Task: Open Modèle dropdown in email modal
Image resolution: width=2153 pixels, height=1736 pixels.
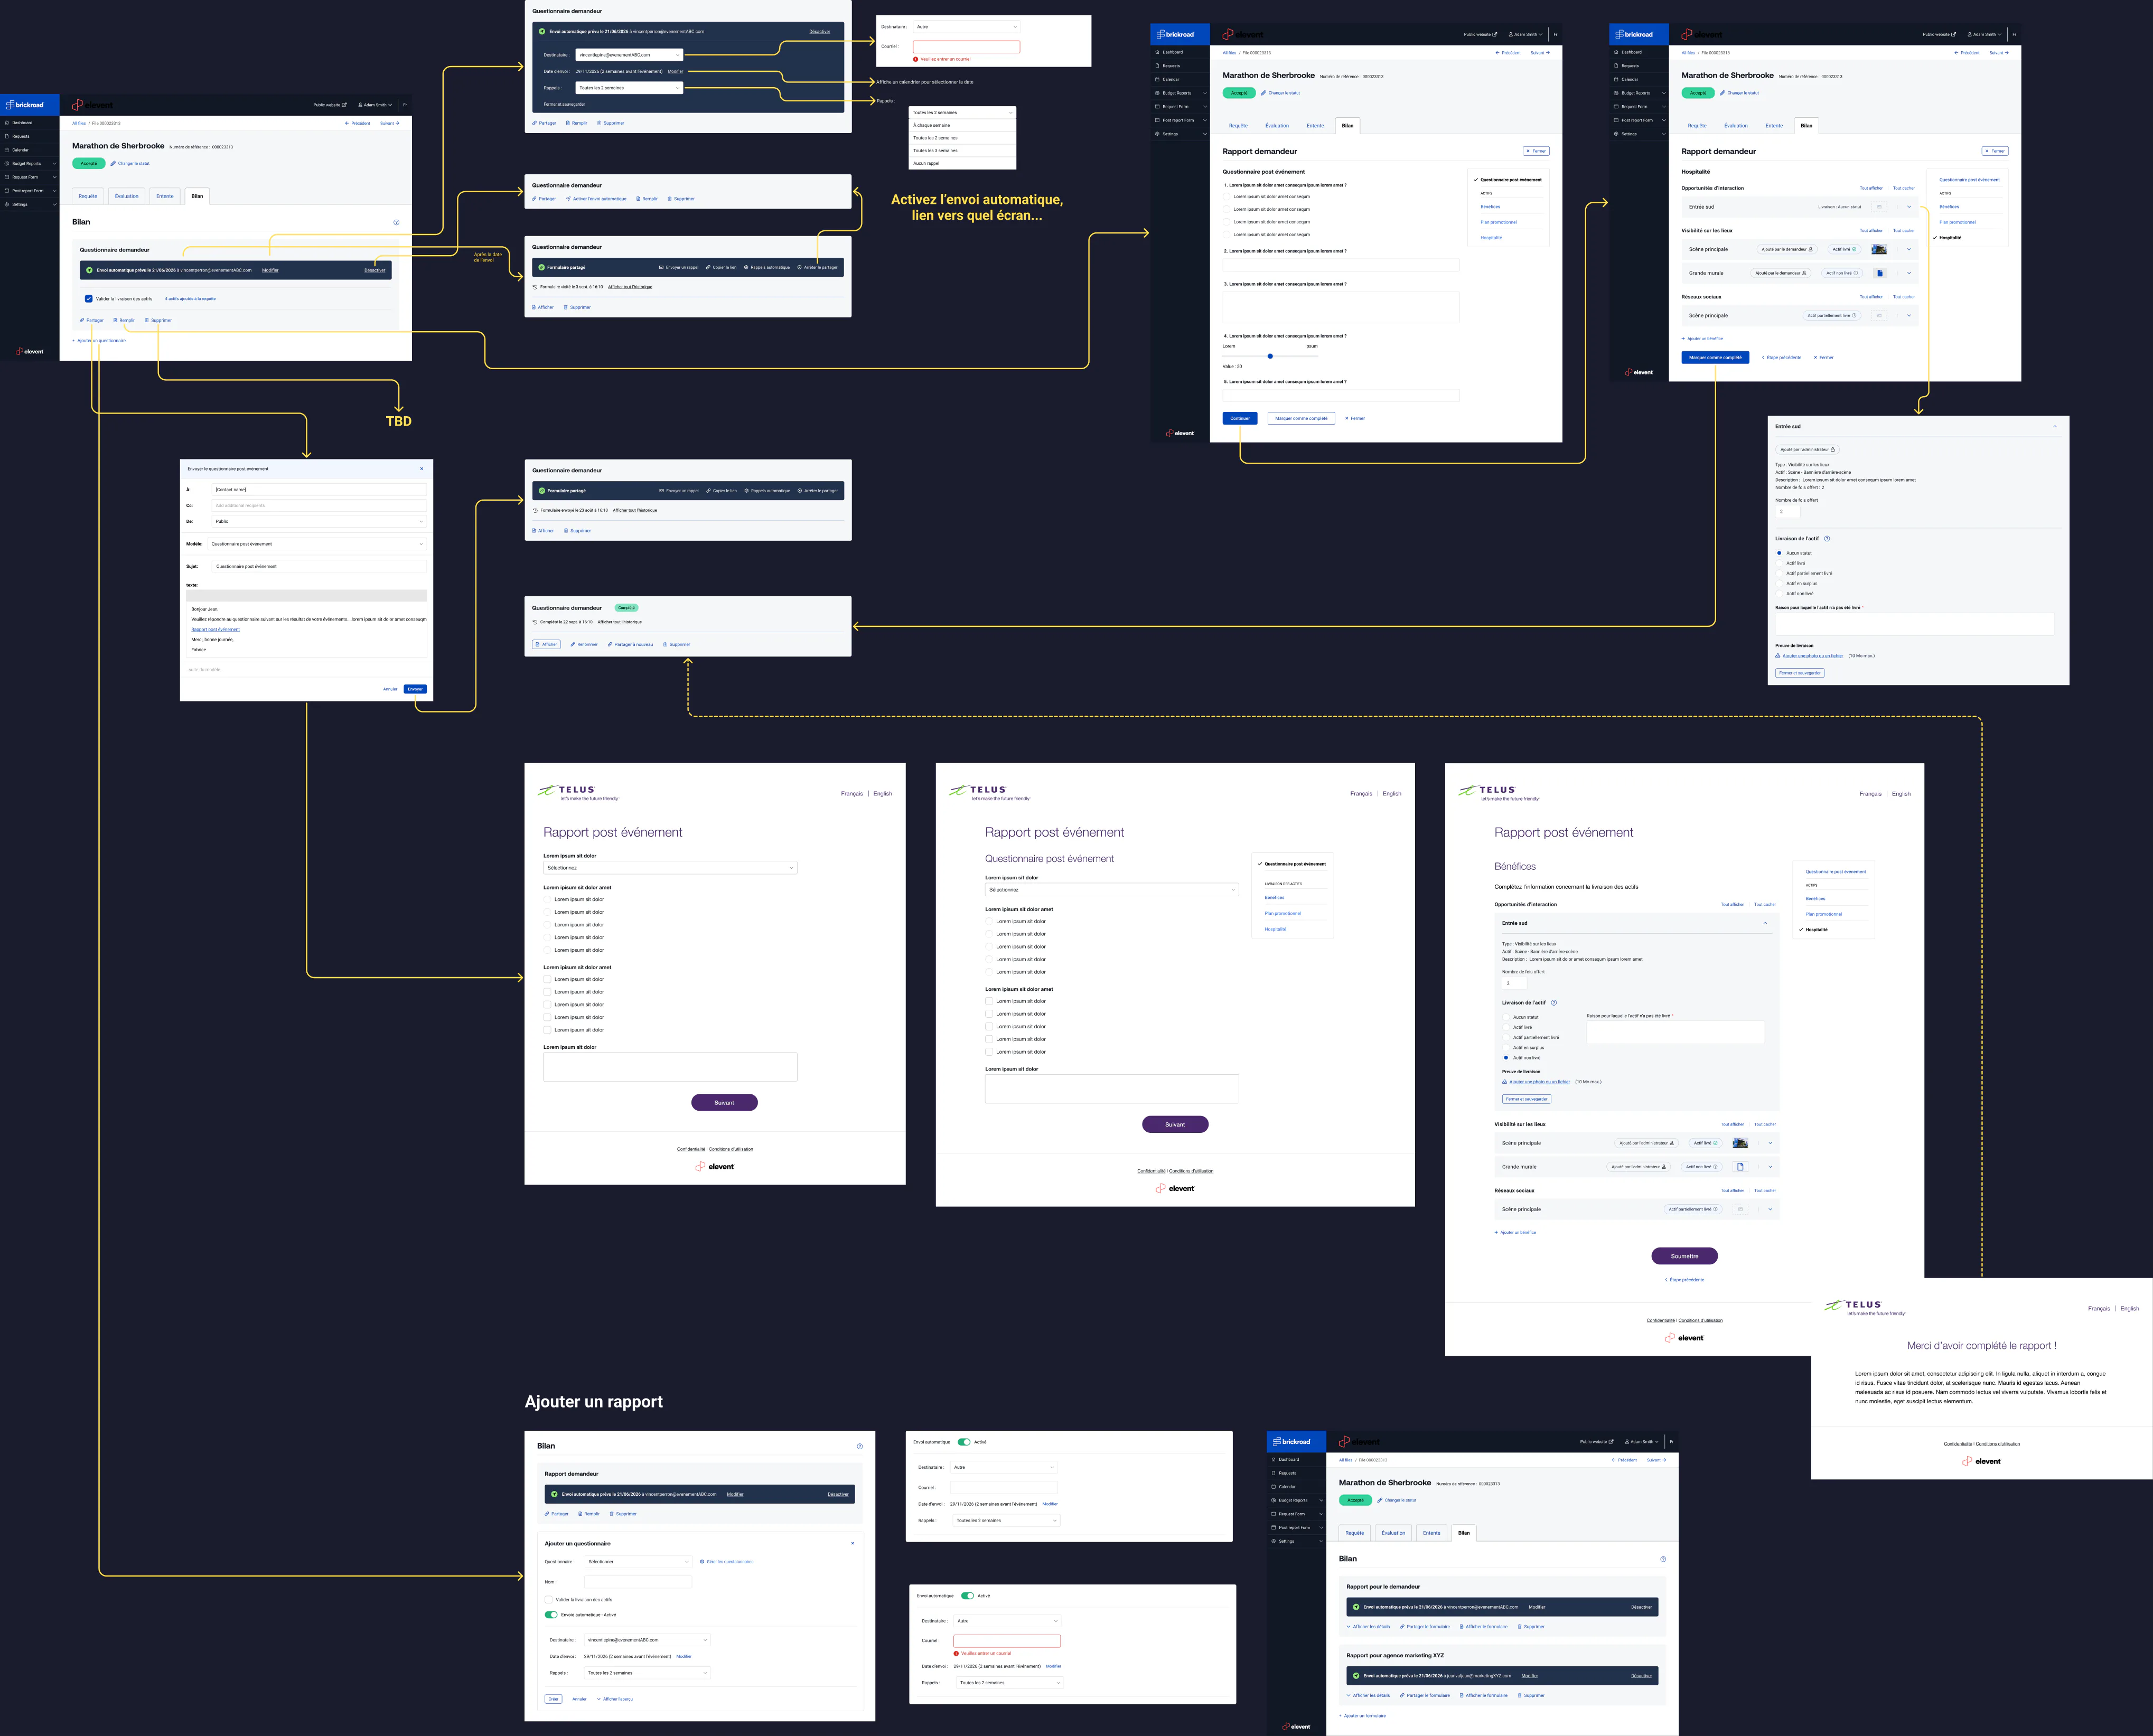Action: (x=317, y=544)
